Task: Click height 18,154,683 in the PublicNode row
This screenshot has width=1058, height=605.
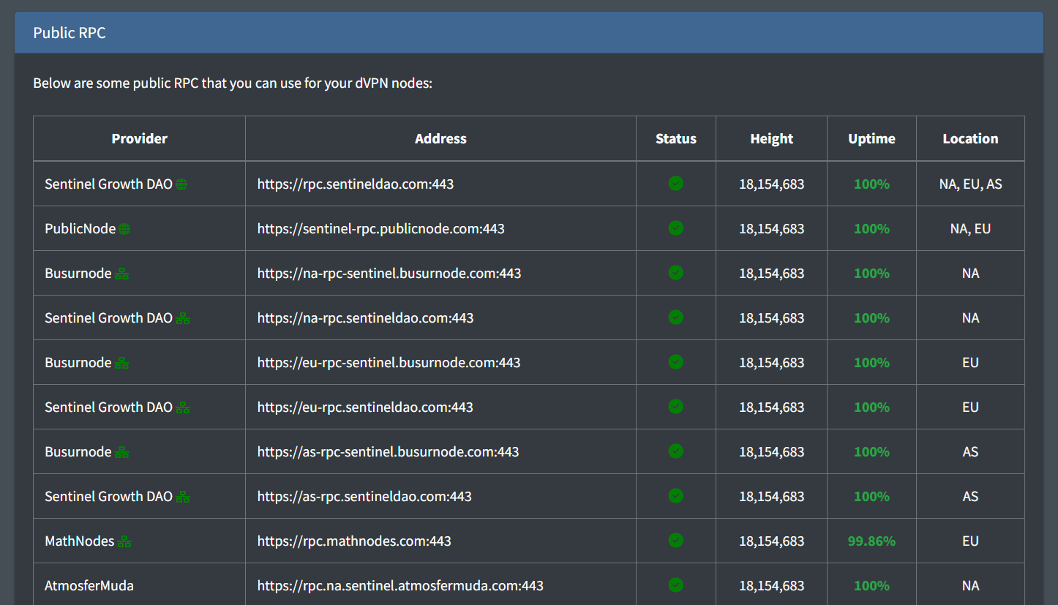Action: [x=772, y=229]
